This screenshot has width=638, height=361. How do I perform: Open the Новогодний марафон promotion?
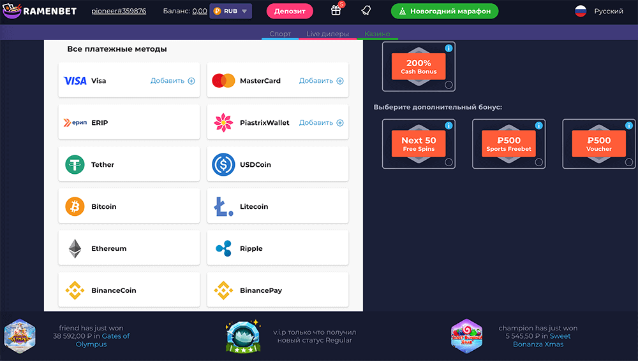coord(445,11)
